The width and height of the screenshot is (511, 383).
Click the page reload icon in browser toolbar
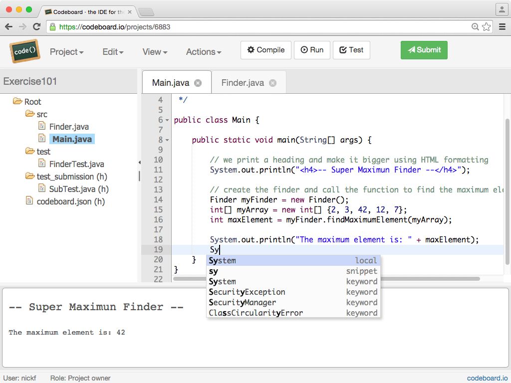[x=37, y=26]
